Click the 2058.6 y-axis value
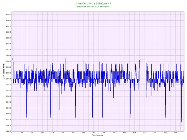 click(x=8, y=108)
